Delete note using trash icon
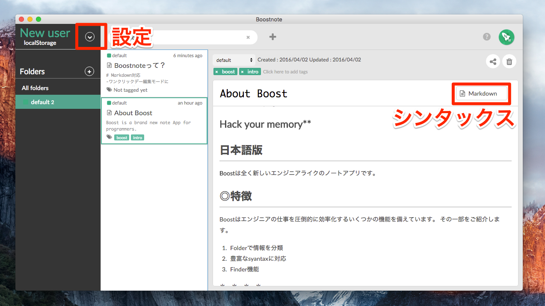545x306 pixels. point(509,61)
